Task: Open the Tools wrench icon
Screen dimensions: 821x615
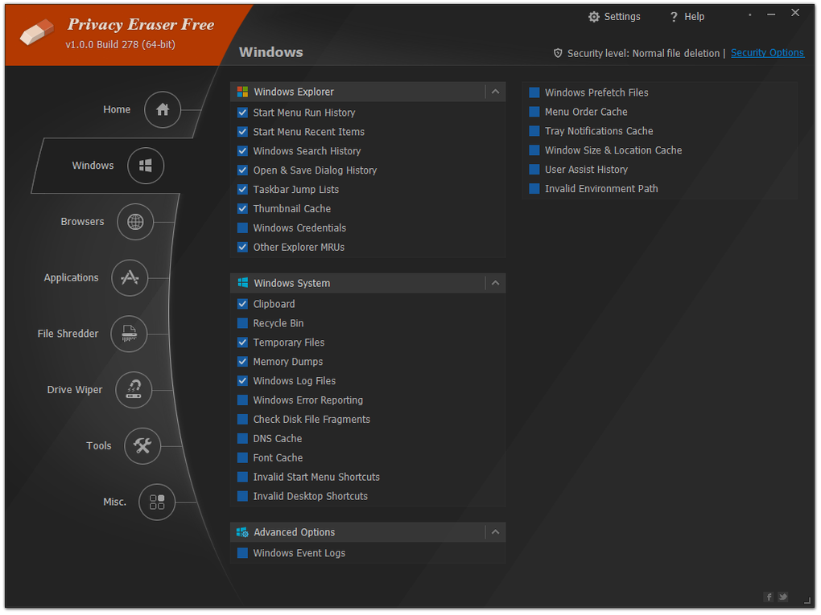Action: [x=142, y=445]
